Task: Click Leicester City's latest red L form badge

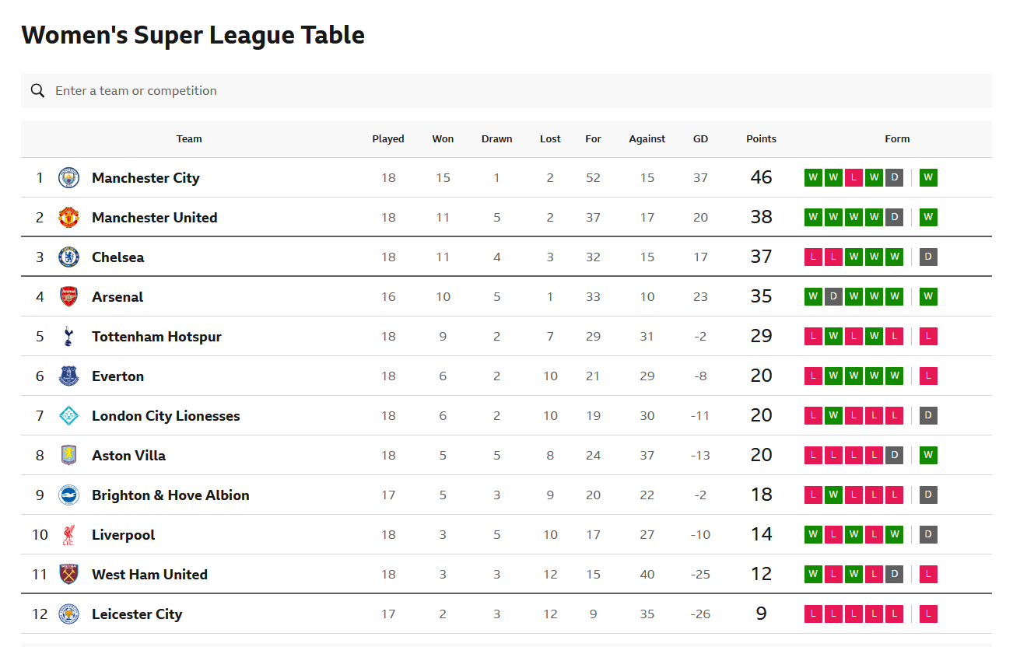Action: 928,614
